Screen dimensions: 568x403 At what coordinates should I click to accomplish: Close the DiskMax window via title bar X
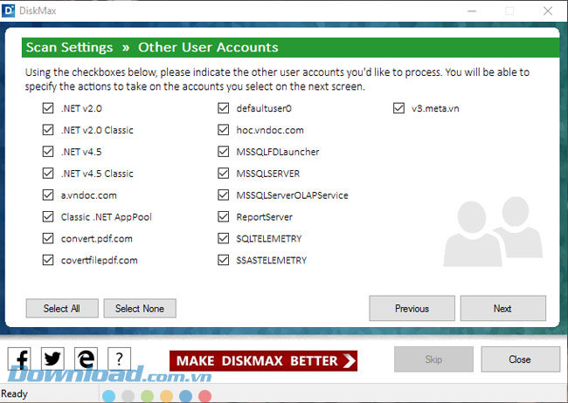pyautogui.click(x=548, y=11)
